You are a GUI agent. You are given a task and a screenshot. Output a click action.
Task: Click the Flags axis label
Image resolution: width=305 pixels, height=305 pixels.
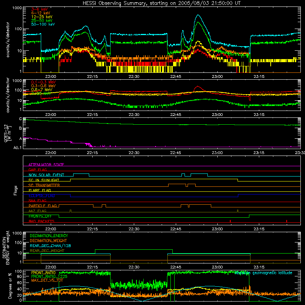(x=16, y=190)
